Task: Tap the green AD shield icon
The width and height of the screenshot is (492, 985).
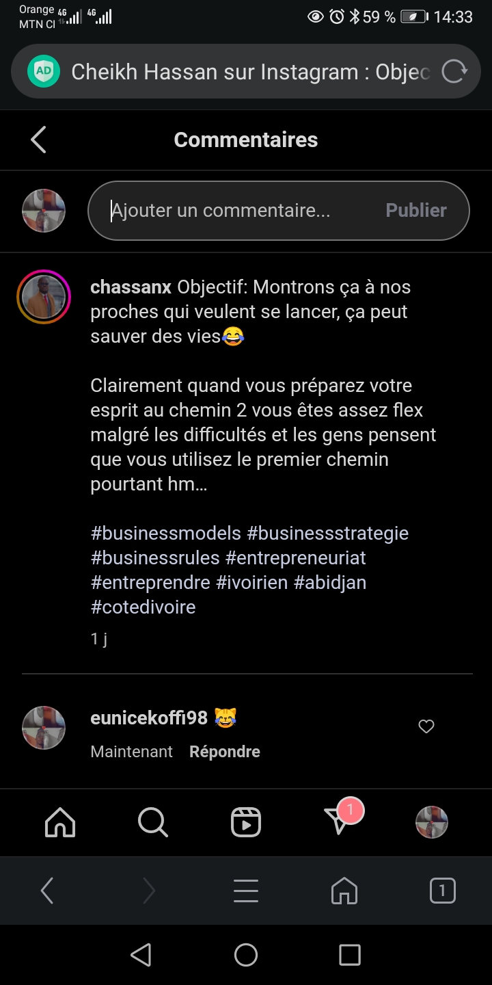Action: 44,72
